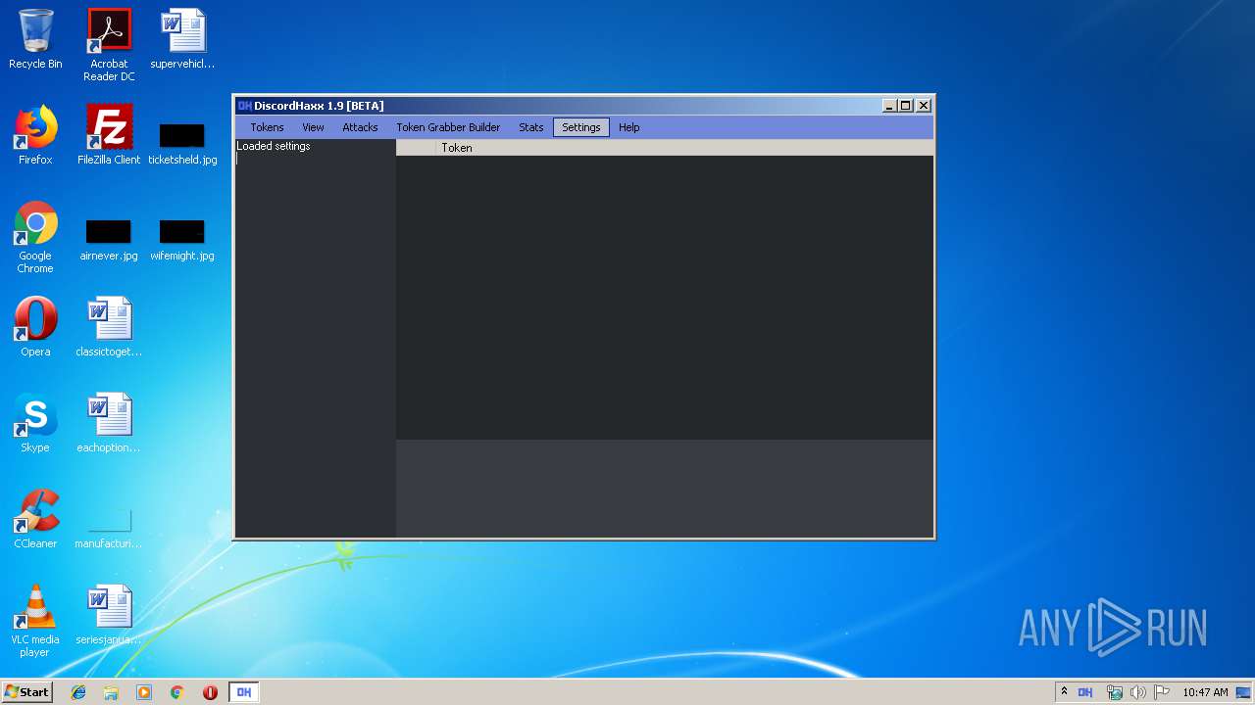Viewport: 1255px width, 705px height.
Task: Click the DiscordHaxx title bar icon
Action: tap(245, 106)
